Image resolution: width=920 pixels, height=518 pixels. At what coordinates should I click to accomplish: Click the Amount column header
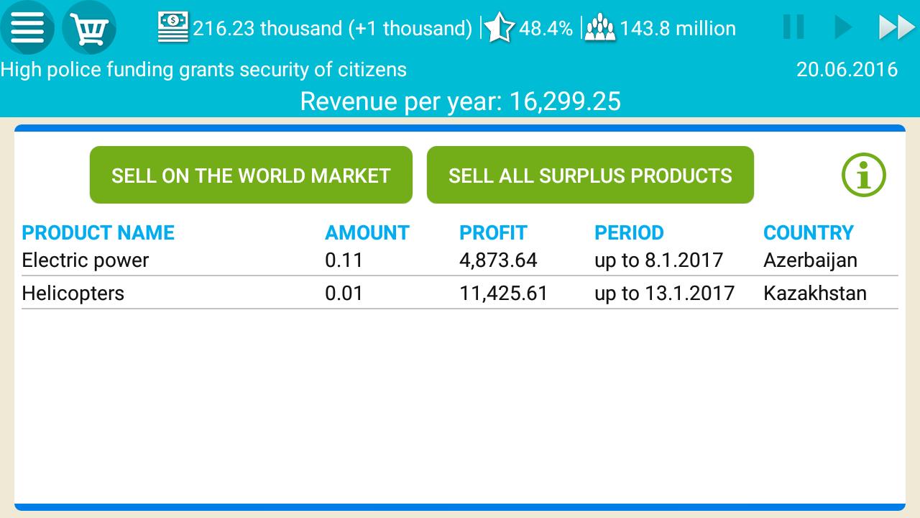[x=367, y=232]
